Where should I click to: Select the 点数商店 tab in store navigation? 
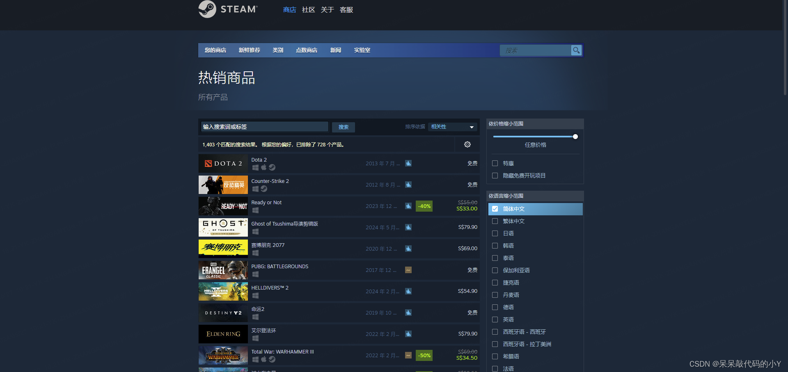tap(306, 50)
